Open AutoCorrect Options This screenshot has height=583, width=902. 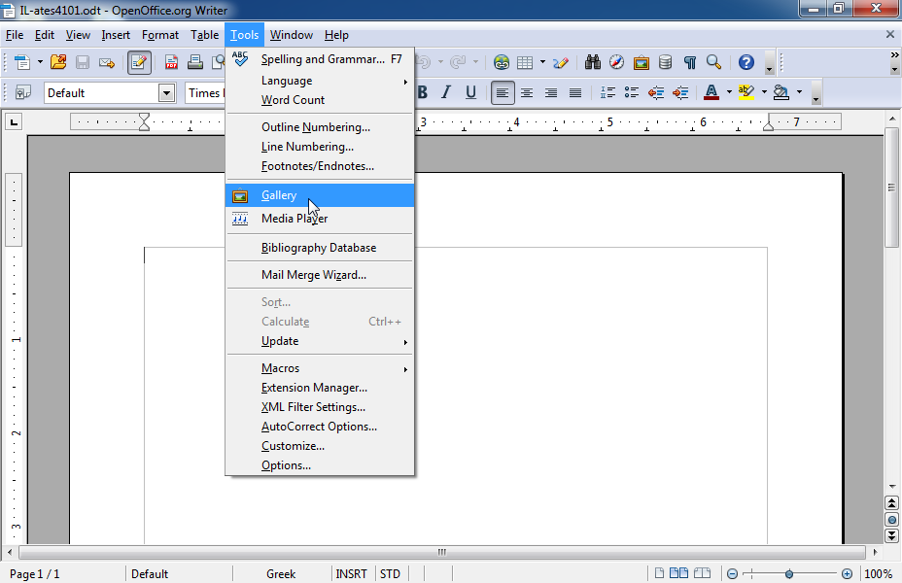[320, 427]
